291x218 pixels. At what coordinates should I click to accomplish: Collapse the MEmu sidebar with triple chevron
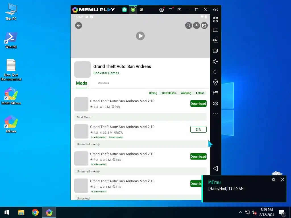215,10
